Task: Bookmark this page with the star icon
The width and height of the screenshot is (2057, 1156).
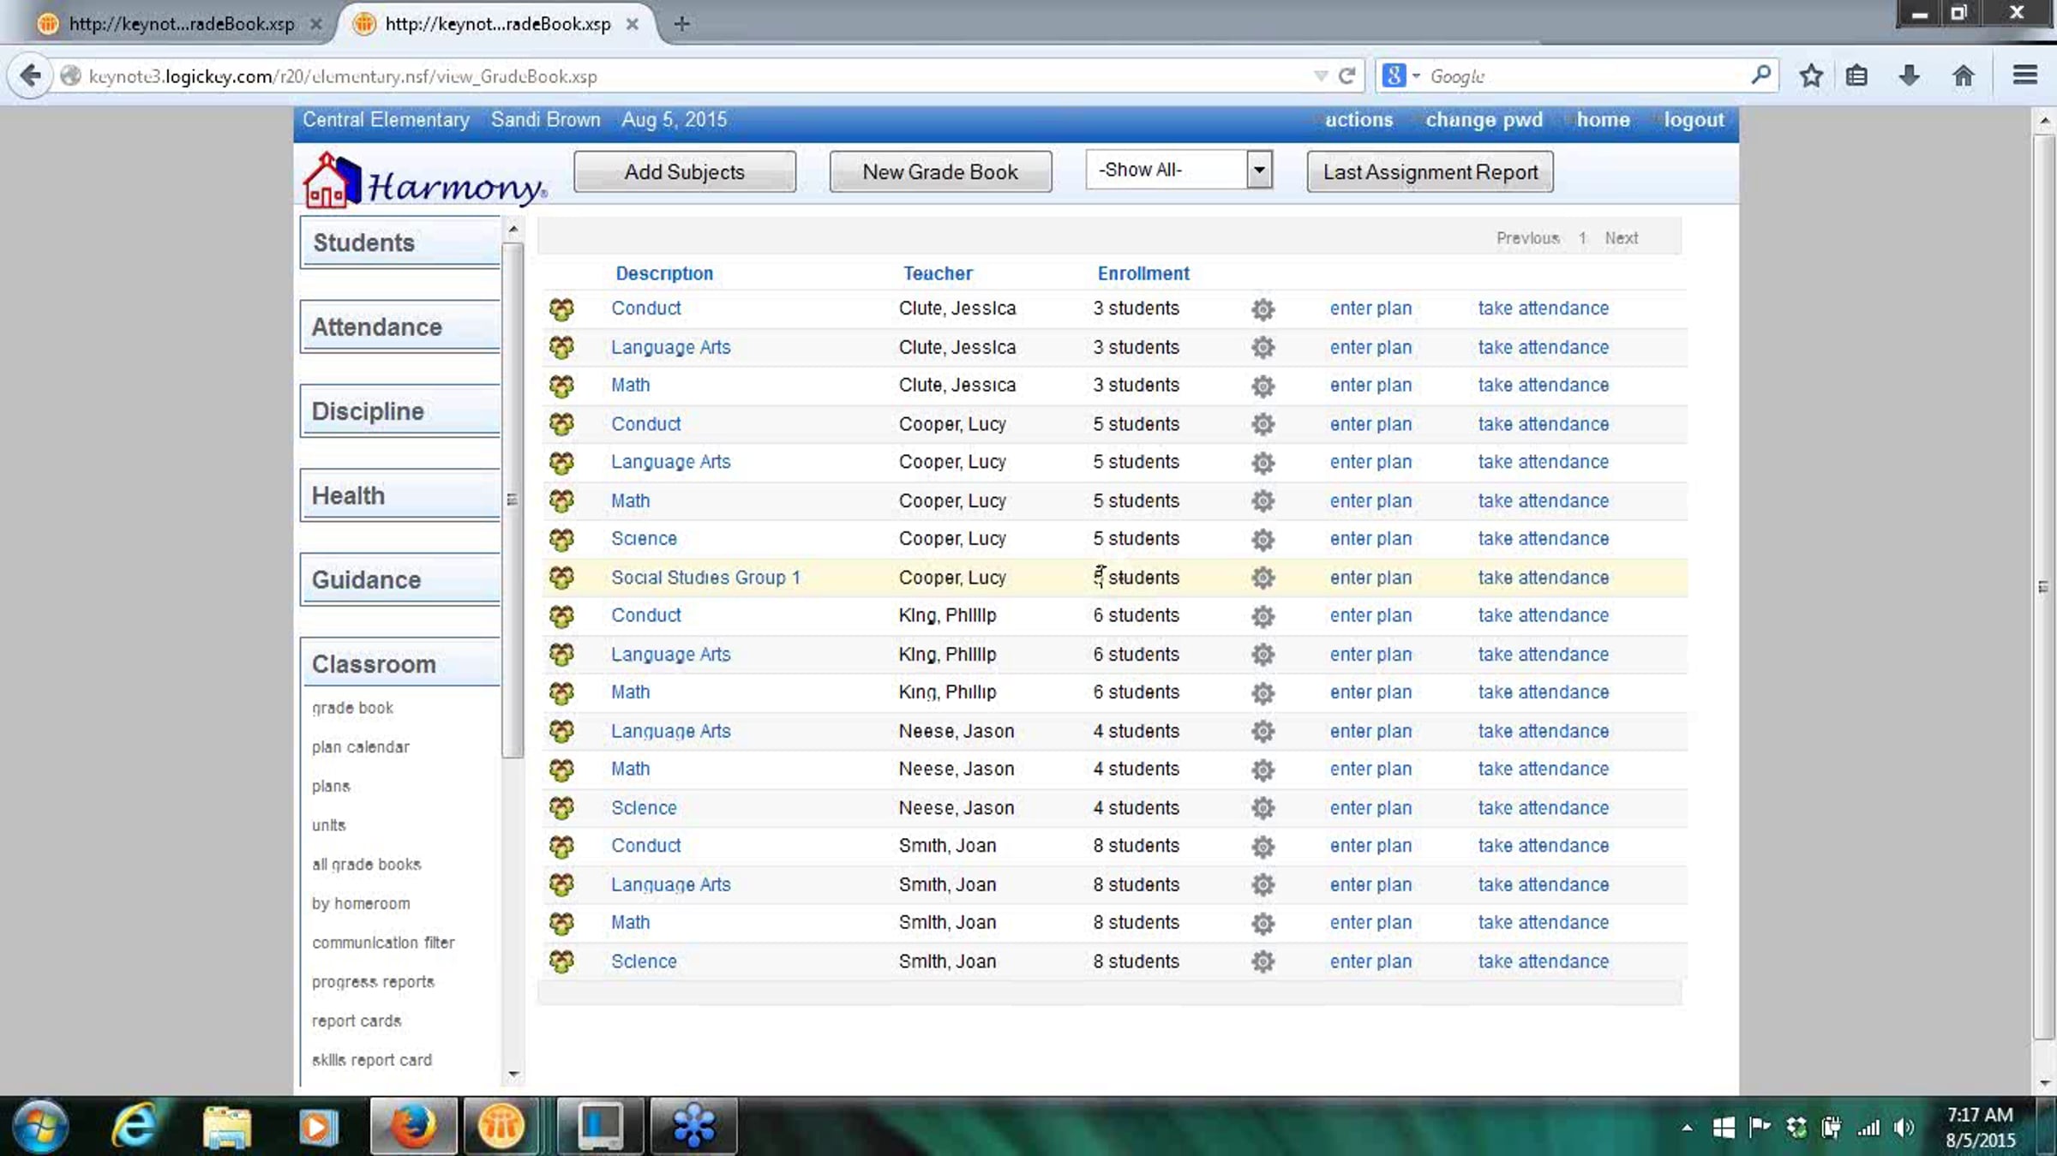Action: (x=1810, y=76)
